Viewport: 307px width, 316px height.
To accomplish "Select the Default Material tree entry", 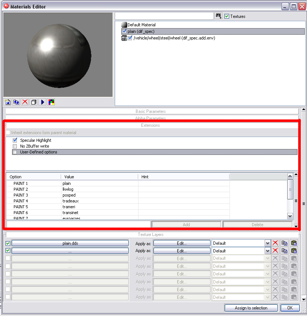I will 141,25.
